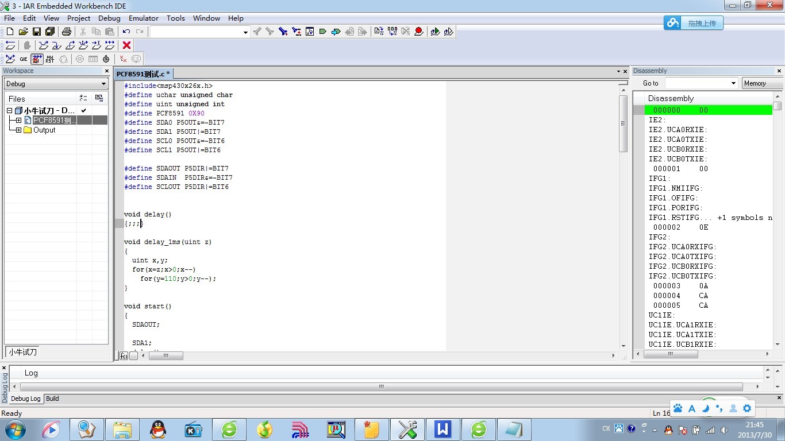The width and height of the screenshot is (785, 441).
Task: Click the function list f() icon below the editor
Action: click(124, 355)
